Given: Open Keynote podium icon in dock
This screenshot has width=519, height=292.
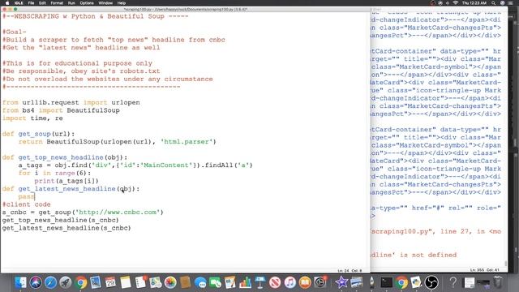Looking at the screenshot, I should click(x=259, y=283).
